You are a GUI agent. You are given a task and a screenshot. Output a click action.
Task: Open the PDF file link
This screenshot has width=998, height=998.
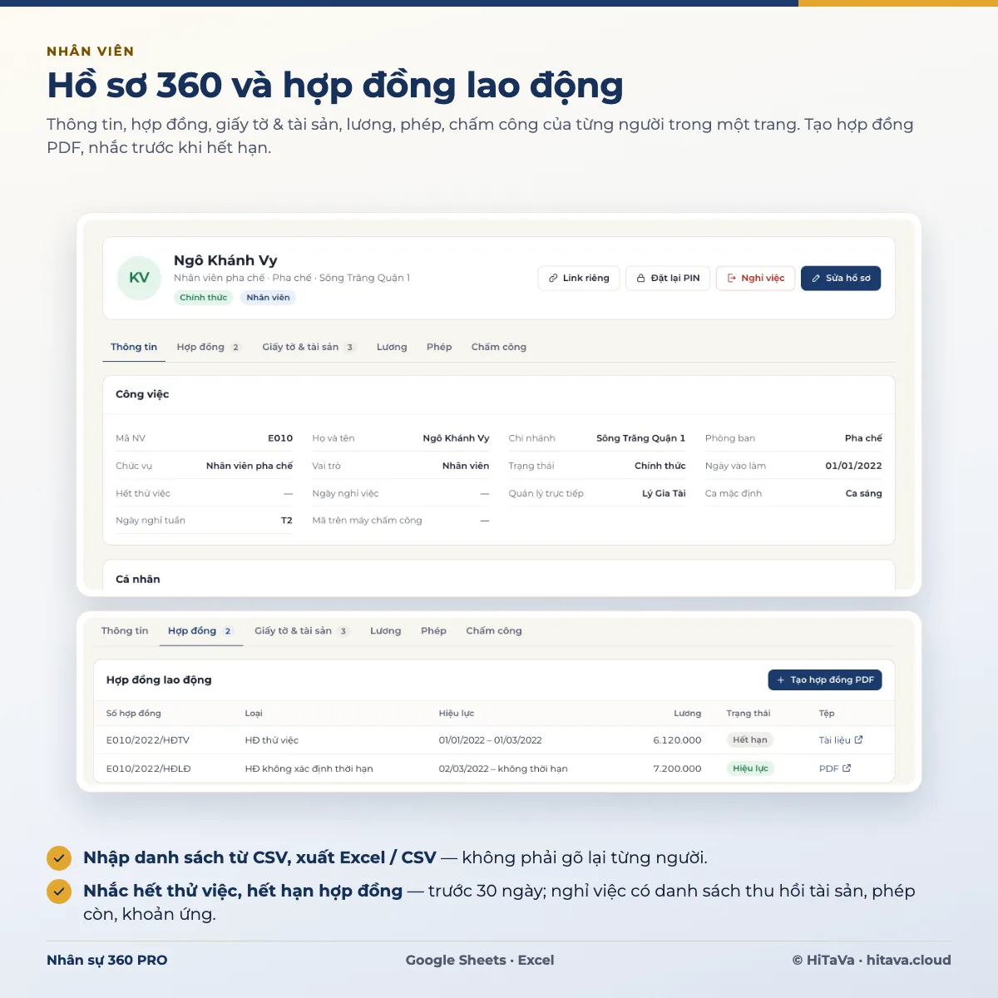click(835, 768)
